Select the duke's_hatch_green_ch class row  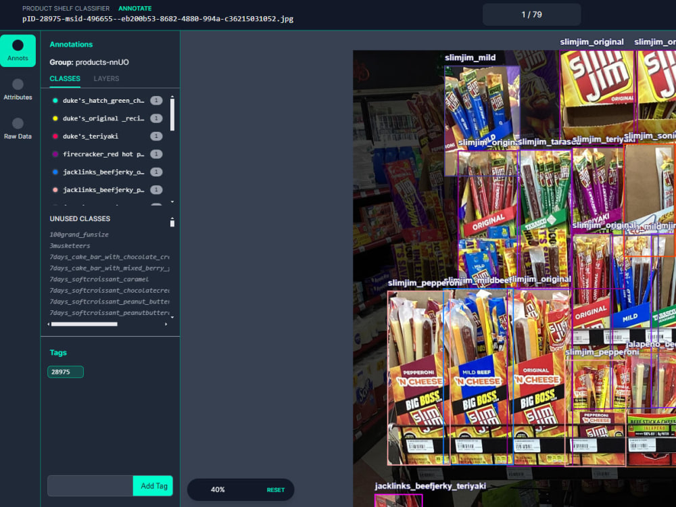tap(107, 101)
